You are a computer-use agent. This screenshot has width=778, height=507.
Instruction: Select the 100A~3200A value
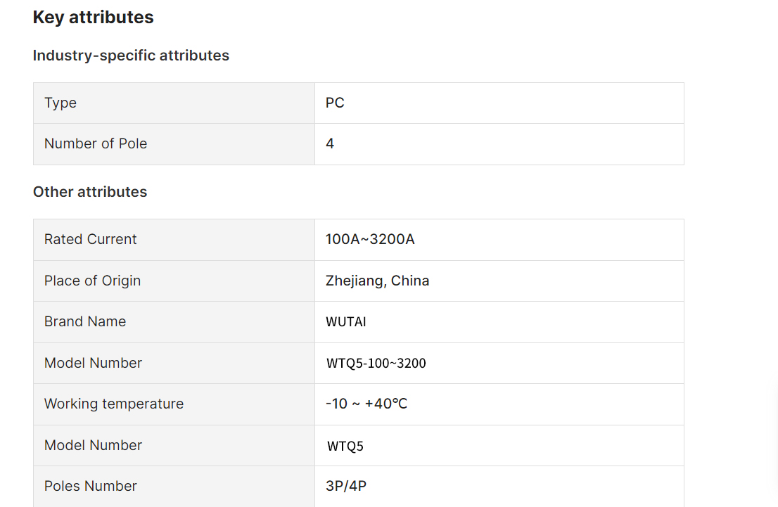click(x=370, y=239)
